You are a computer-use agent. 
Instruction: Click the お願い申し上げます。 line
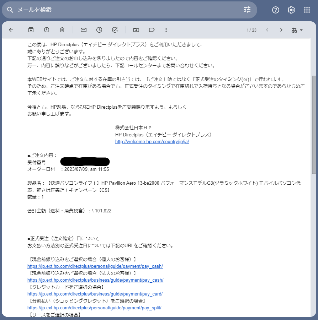(50, 114)
